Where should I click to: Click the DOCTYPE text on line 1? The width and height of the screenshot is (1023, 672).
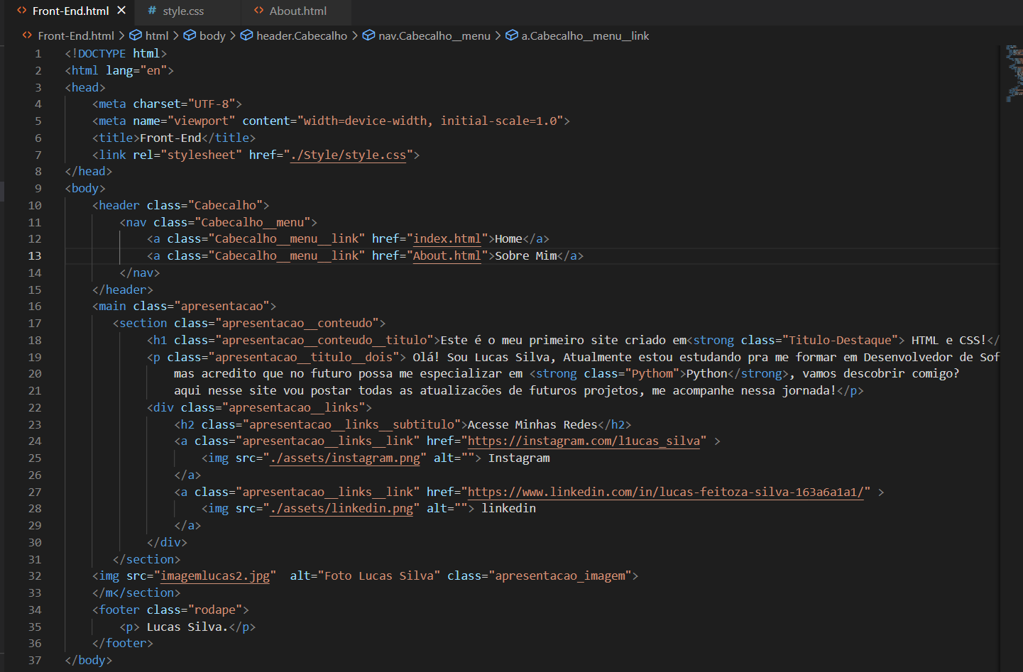point(102,54)
